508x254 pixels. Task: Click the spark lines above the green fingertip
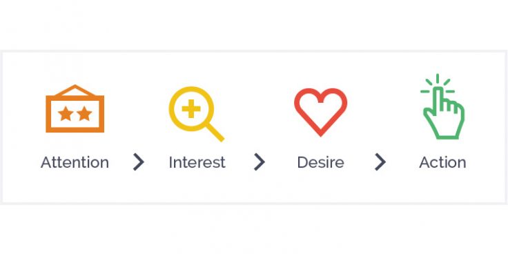click(438, 84)
